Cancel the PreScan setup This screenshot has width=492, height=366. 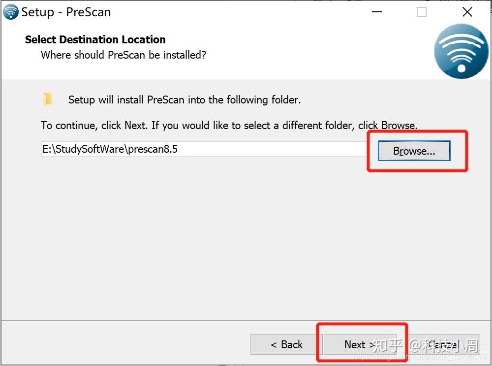pos(450,344)
